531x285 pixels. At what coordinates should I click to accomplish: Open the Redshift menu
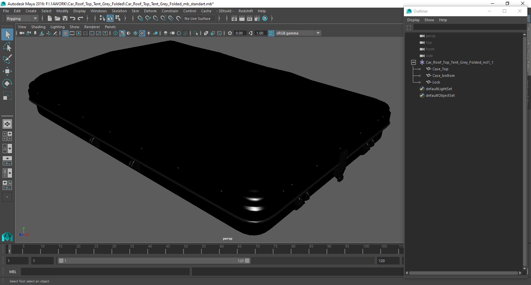point(246,11)
